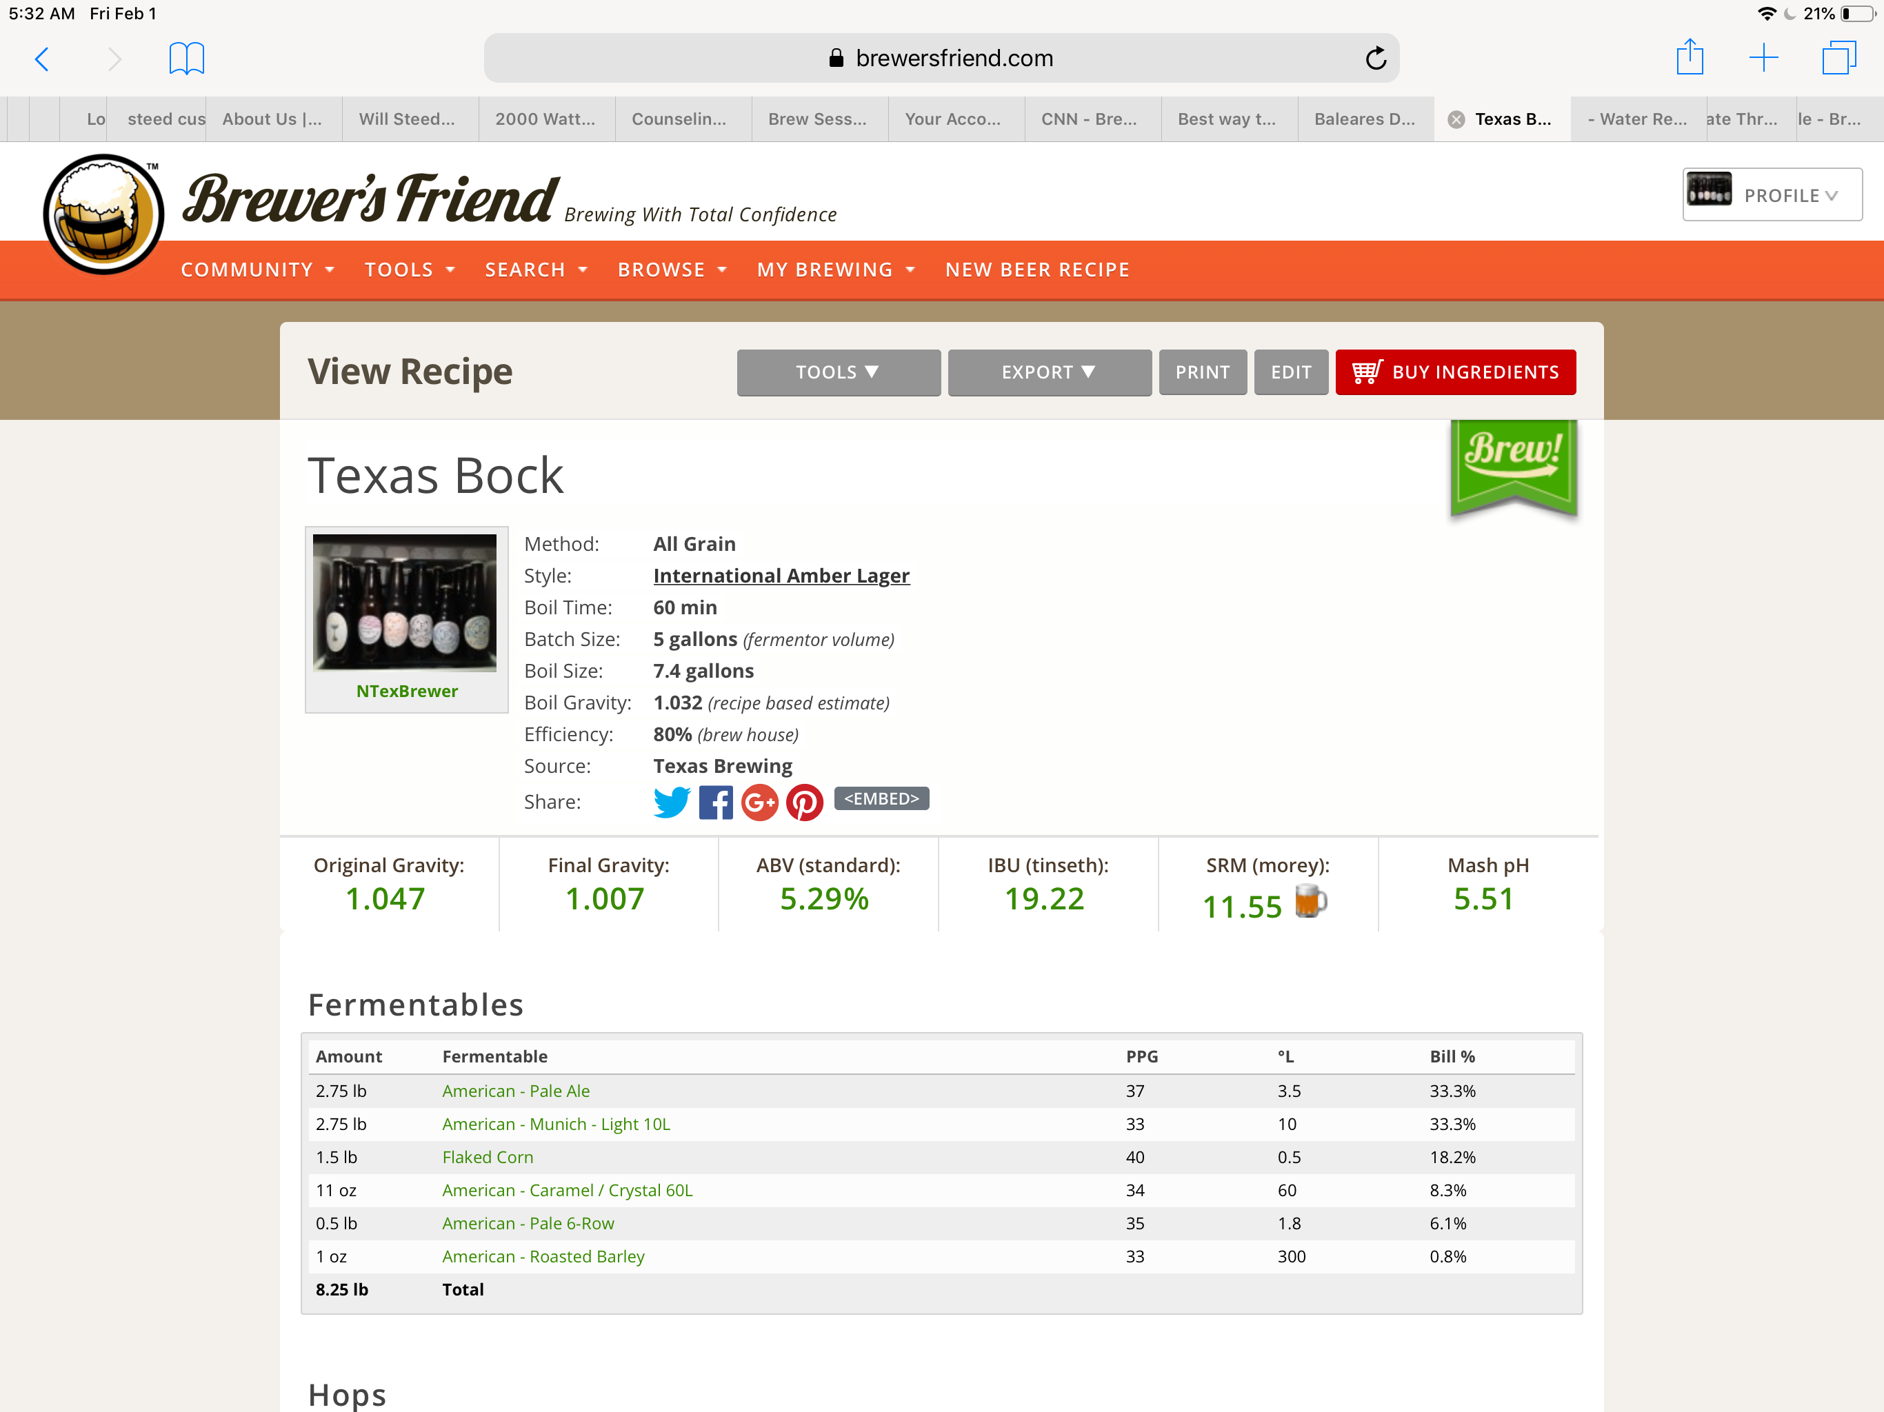This screenshot has width=1884, height=1412.
Task: Open American - Pale Ale fermentable link
Action: click(516, 1091)
